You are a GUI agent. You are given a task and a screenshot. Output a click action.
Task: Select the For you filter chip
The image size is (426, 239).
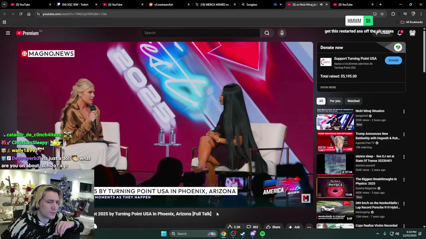[335, 101]
